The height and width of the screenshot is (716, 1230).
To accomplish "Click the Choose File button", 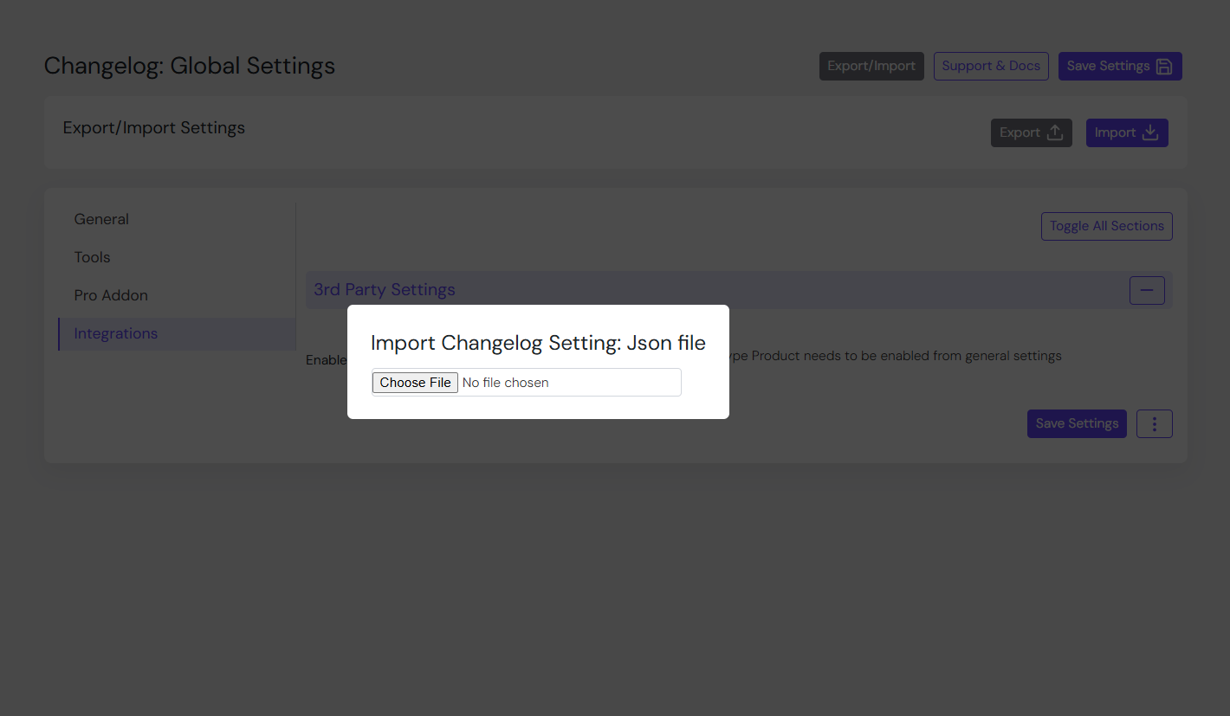I will tap(415, 383).
